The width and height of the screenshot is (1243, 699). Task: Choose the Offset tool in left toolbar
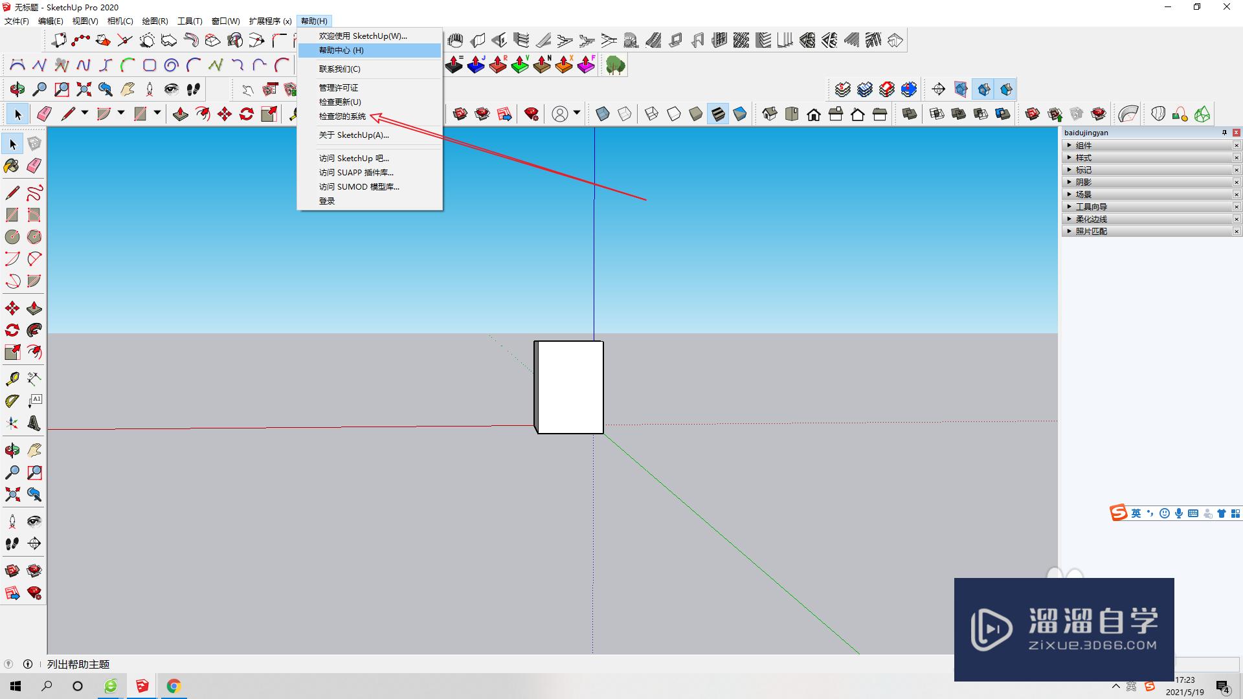34,352
